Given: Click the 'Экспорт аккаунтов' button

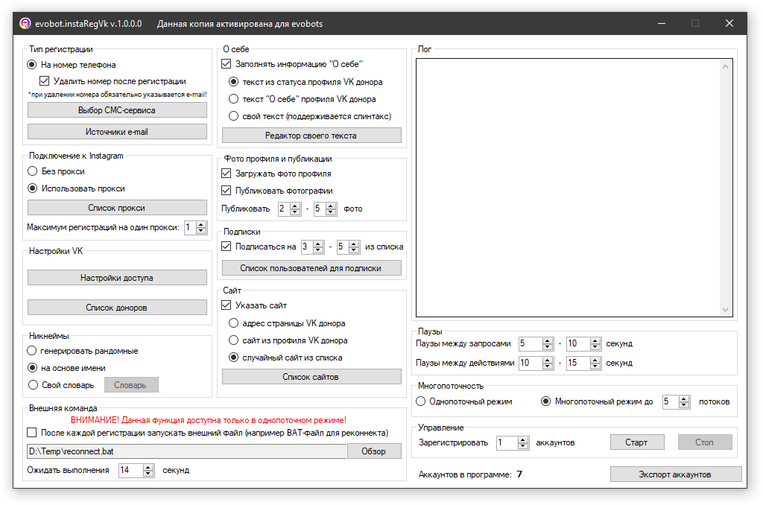Looking at the screenshot, I should pyautogui.click(x=675, y=474).
